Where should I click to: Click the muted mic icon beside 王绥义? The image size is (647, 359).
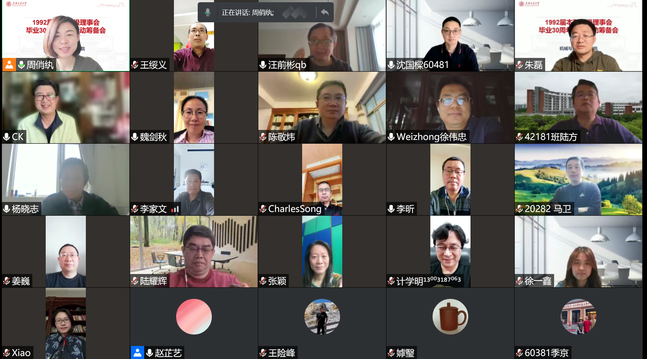tap(135, 65)
